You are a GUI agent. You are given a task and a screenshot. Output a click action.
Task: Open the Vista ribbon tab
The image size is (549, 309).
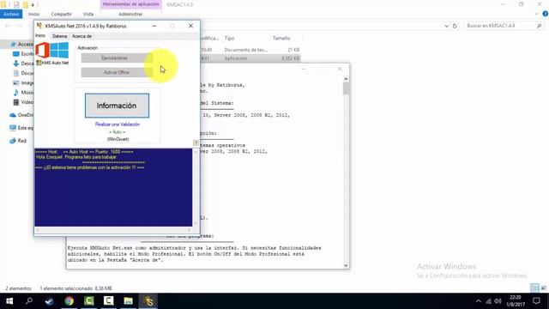pyautogui.click(x=88, y=14)
